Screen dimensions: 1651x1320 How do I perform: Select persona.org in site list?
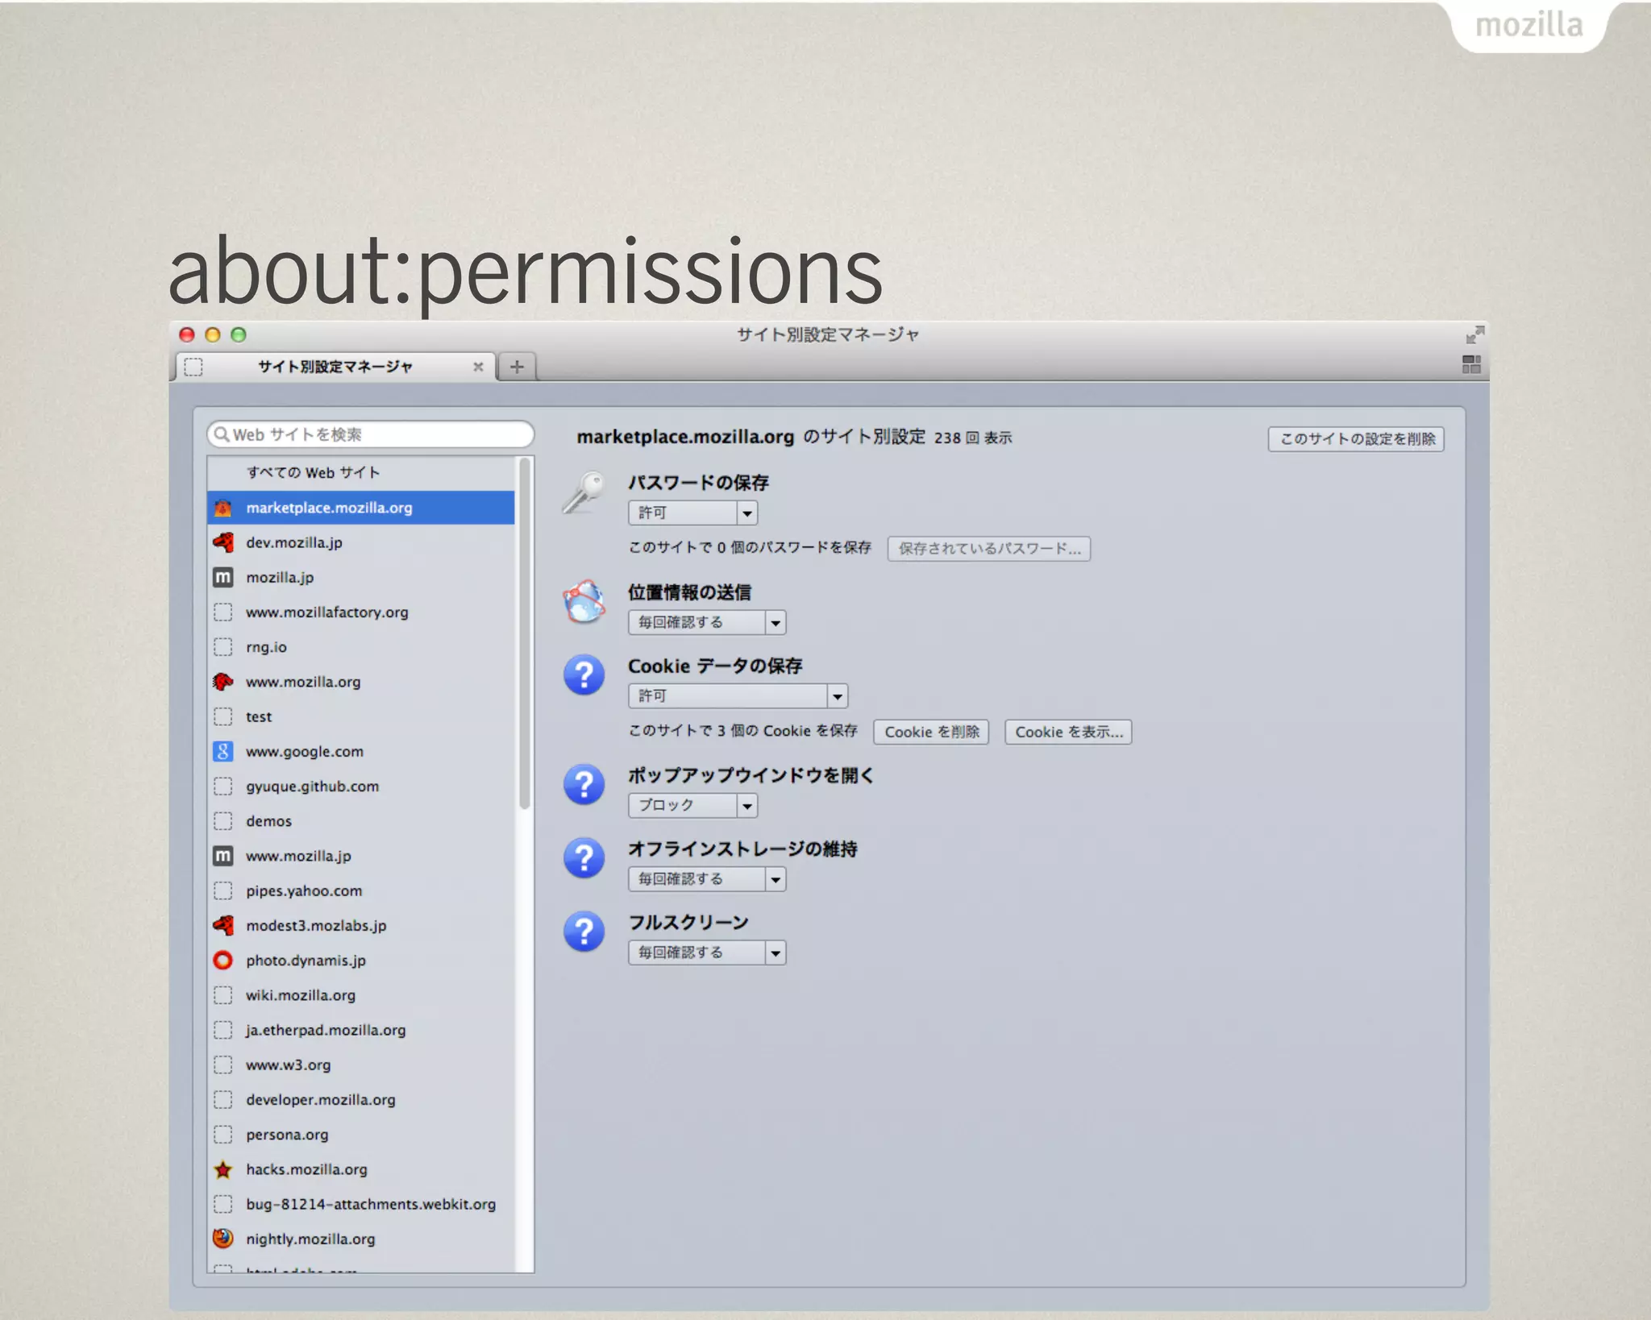tap(361, 1135)
